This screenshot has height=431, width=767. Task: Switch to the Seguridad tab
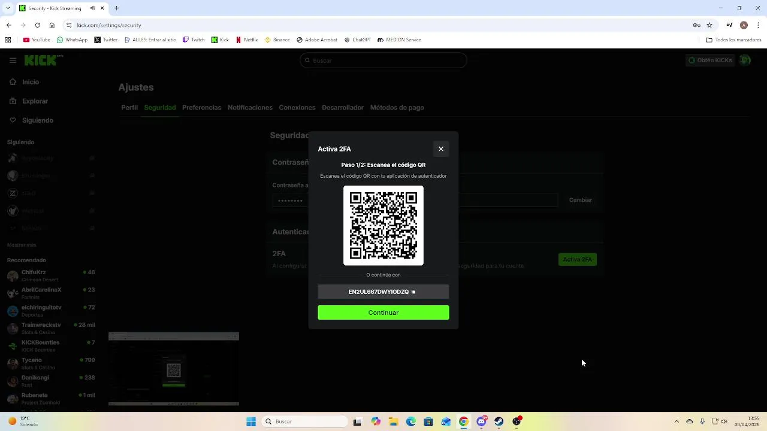[160, 108]
